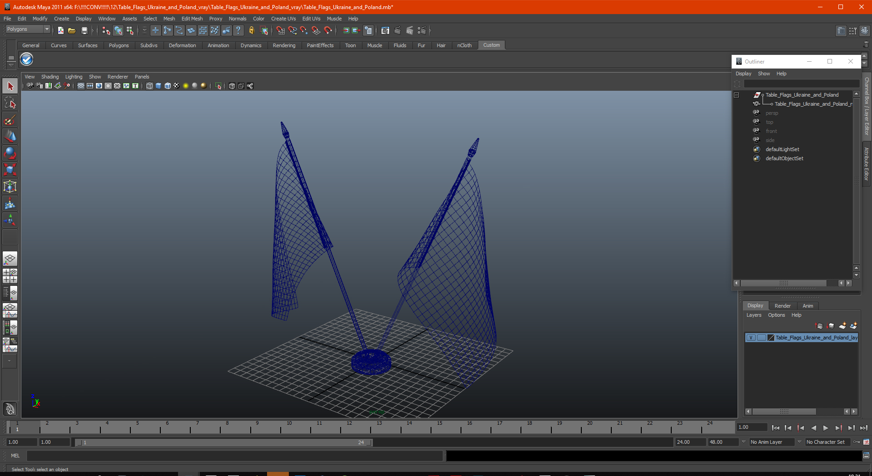Go to start of playback range

tap(775, 428)
